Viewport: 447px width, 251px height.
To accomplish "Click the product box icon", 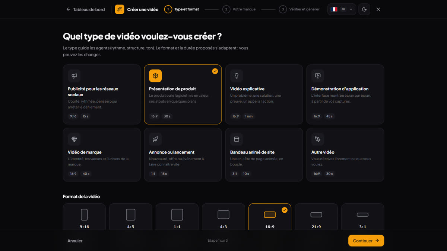I will click(155, 76).
